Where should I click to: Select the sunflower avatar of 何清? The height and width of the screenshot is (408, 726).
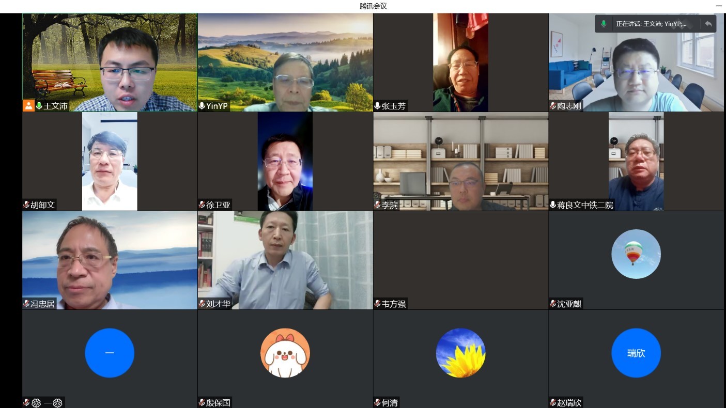point(460,353)
